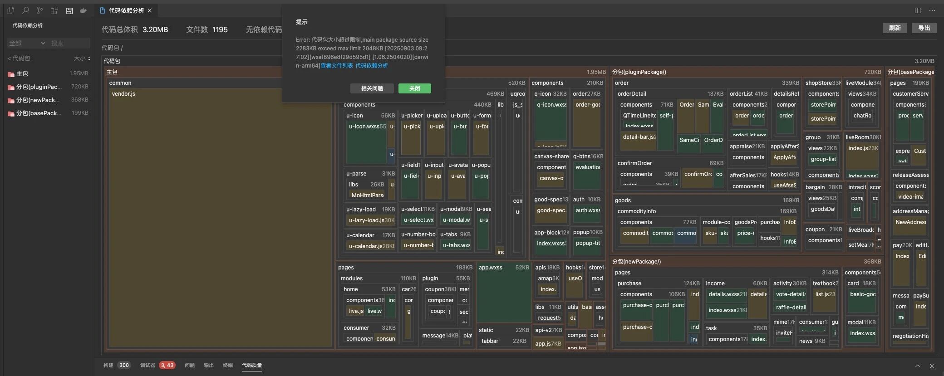Maximize bottom panel with chevron up

tap(918, 366)
